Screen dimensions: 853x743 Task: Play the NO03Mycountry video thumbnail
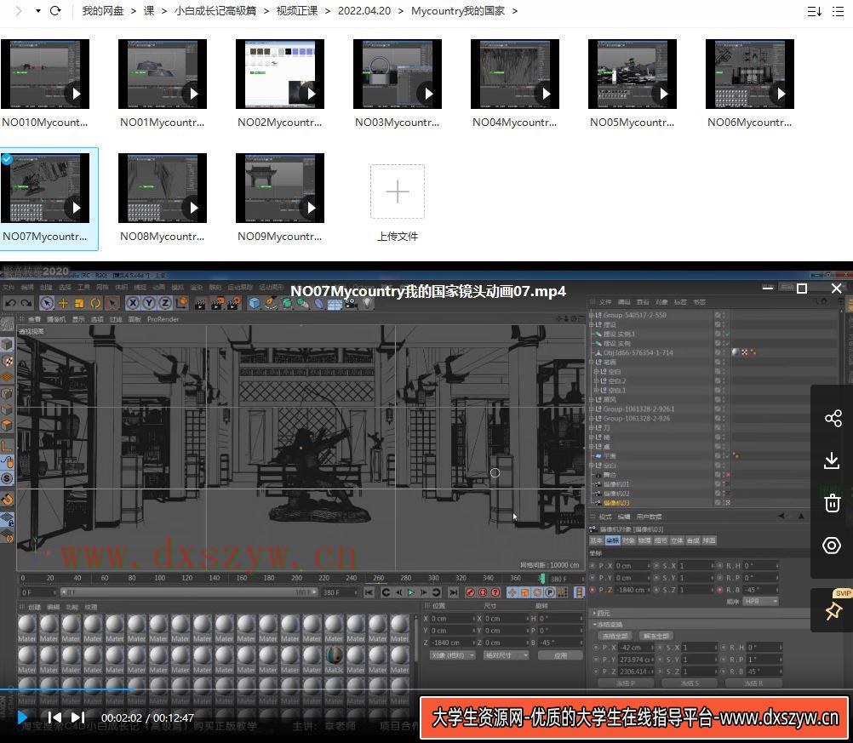tap(398, 74)
